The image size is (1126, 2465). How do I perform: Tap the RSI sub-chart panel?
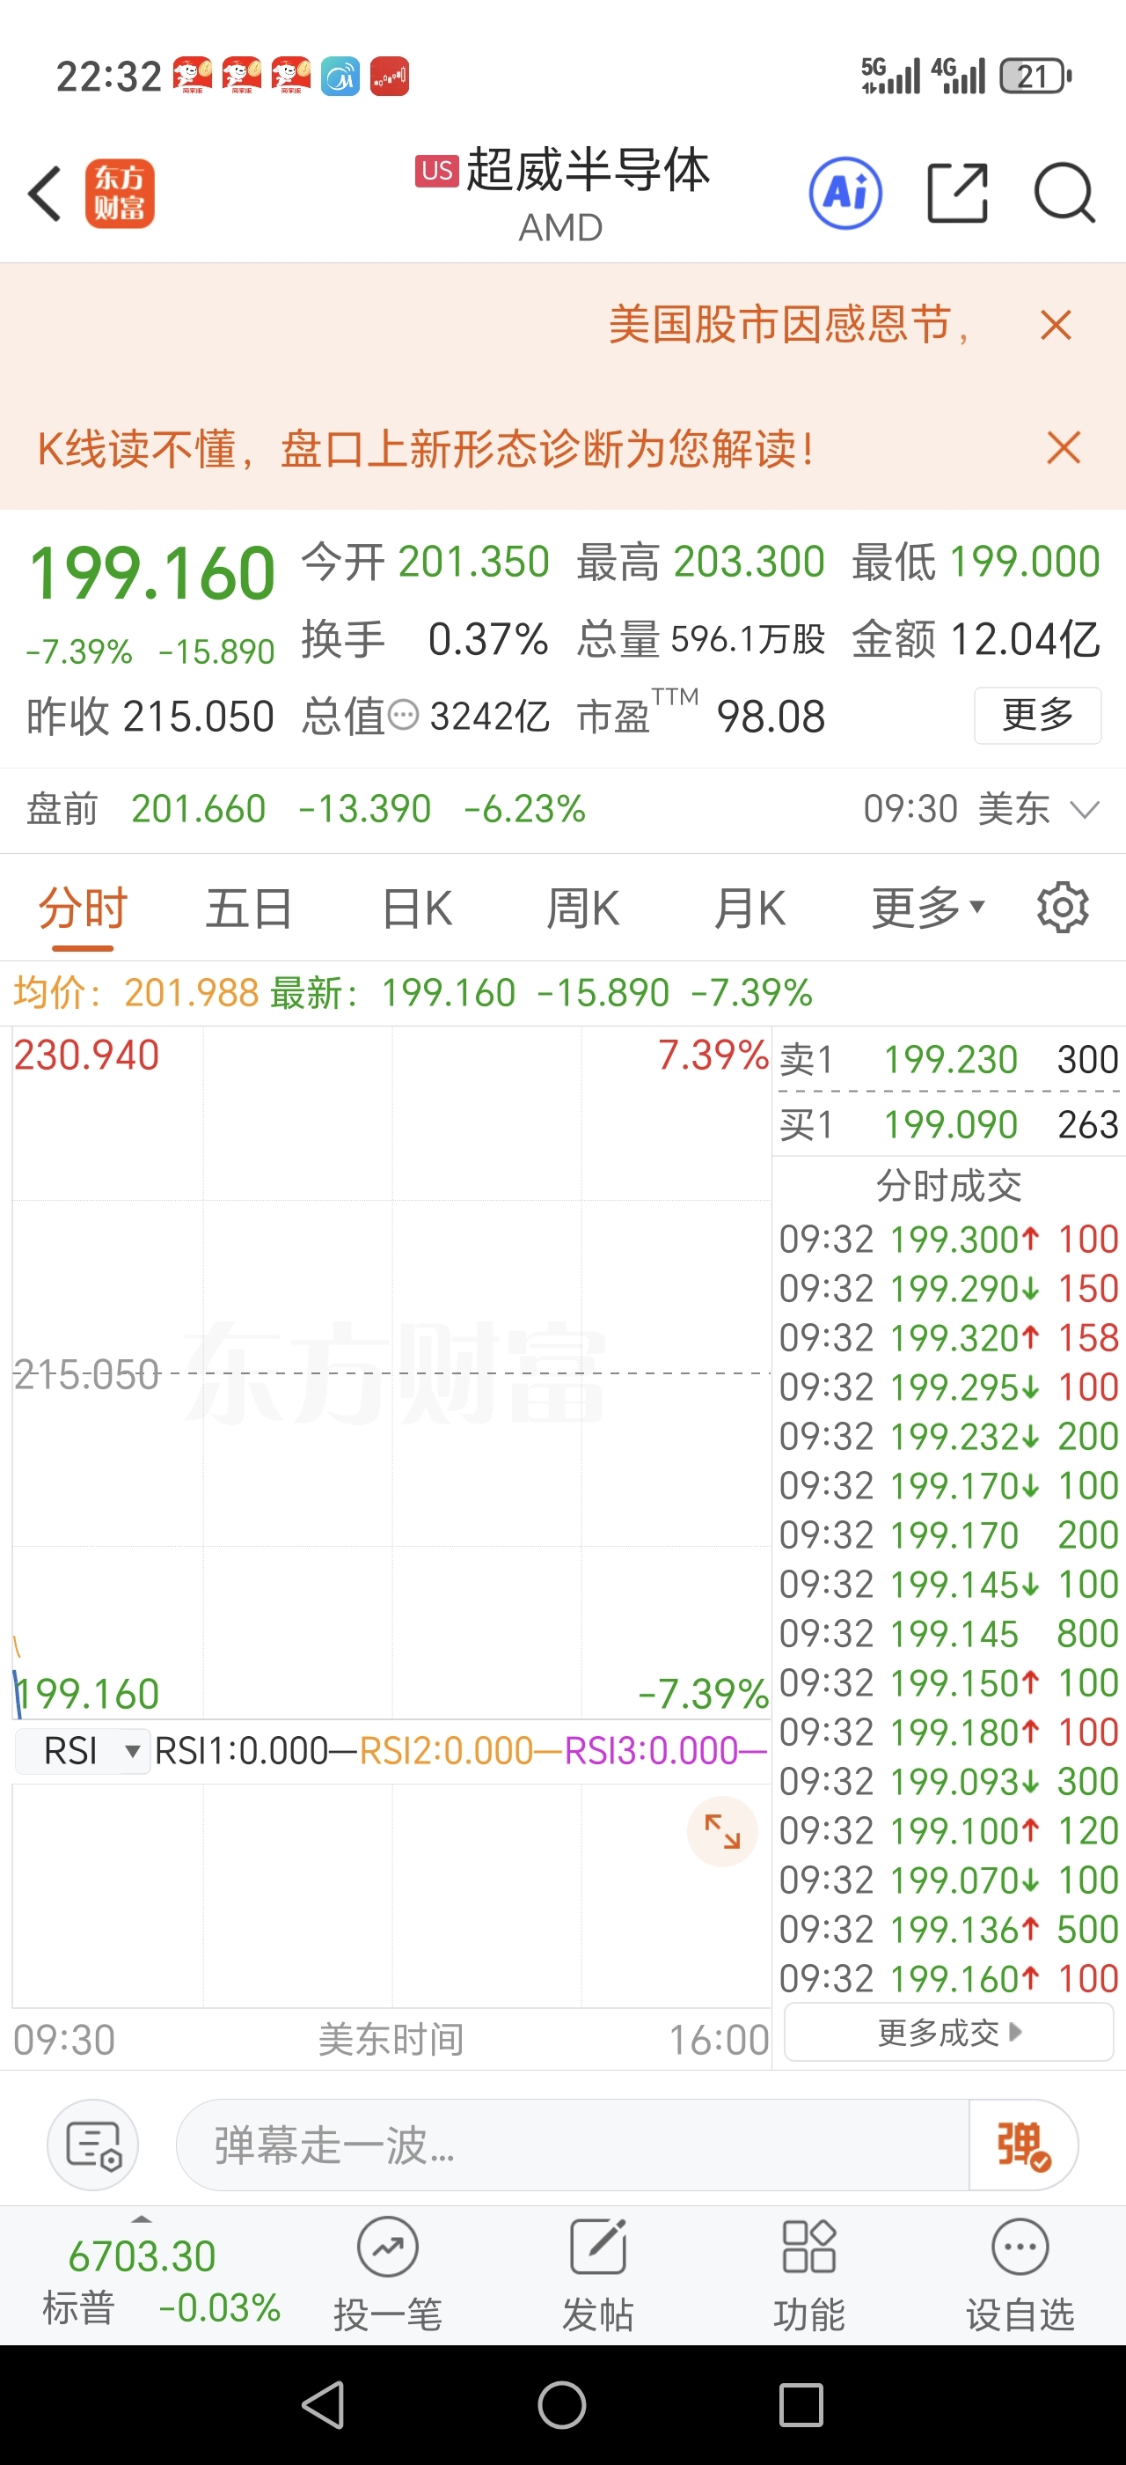point(391,1895)
